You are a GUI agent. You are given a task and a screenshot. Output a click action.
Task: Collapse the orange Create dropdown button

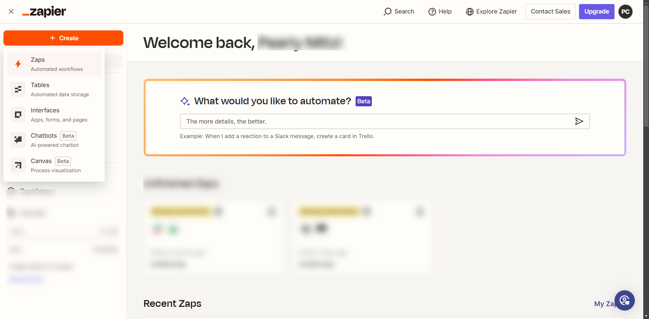(x=63, y=38)
